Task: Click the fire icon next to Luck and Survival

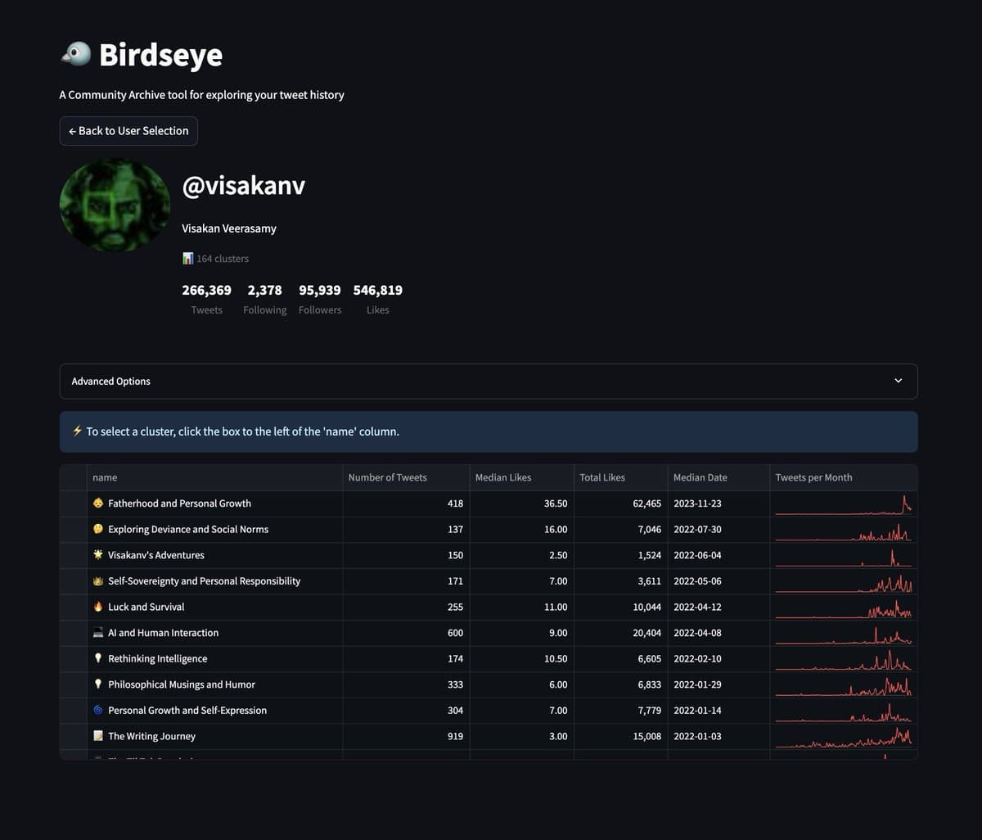Action: tap(98, 607)
